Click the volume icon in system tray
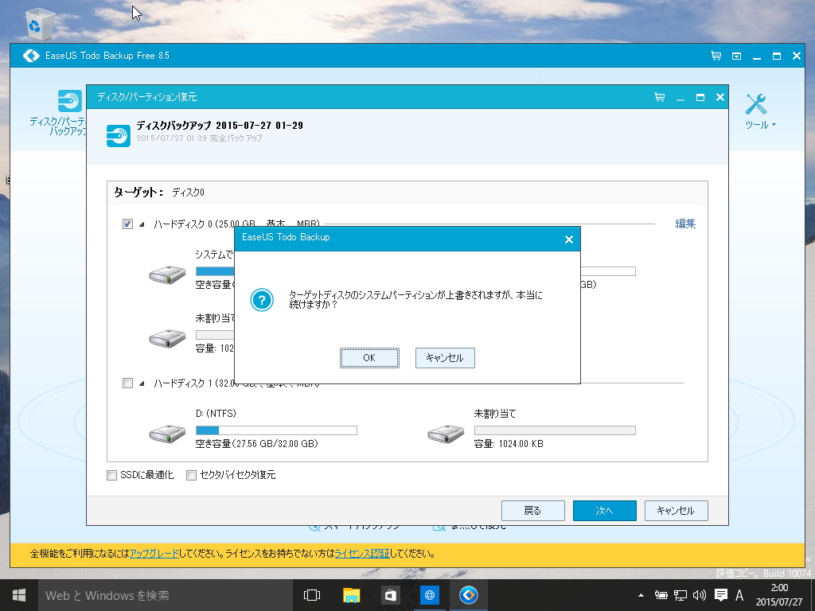Screen dimensions: 815x611 pos(700,595)
